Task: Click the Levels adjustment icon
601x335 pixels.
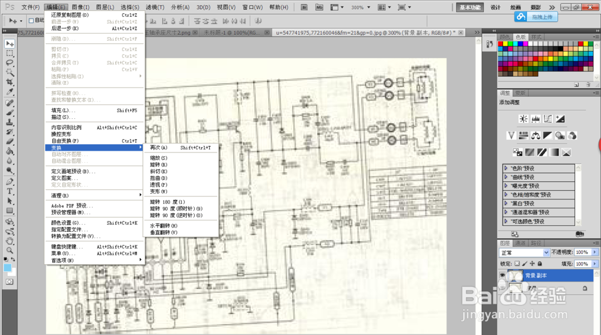Action: pos(535,119)
